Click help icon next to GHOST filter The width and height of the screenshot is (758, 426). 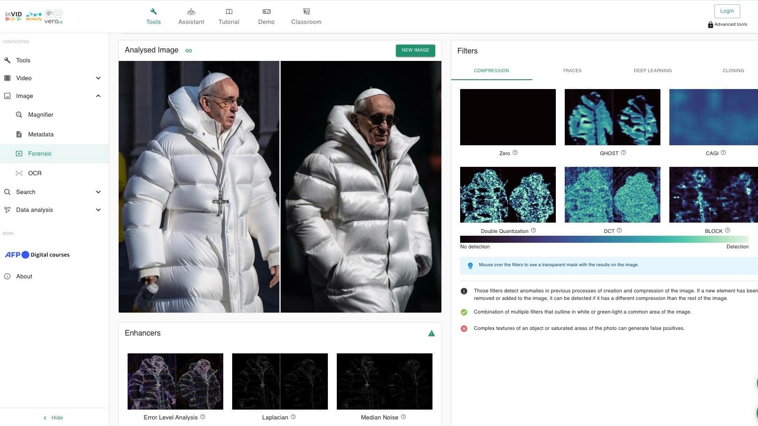coord(623,153)
